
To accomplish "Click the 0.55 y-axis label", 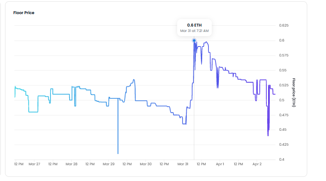I will coord(283,70).
